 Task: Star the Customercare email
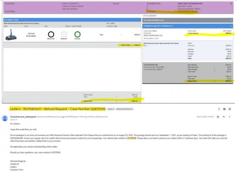tap(218, 117)
